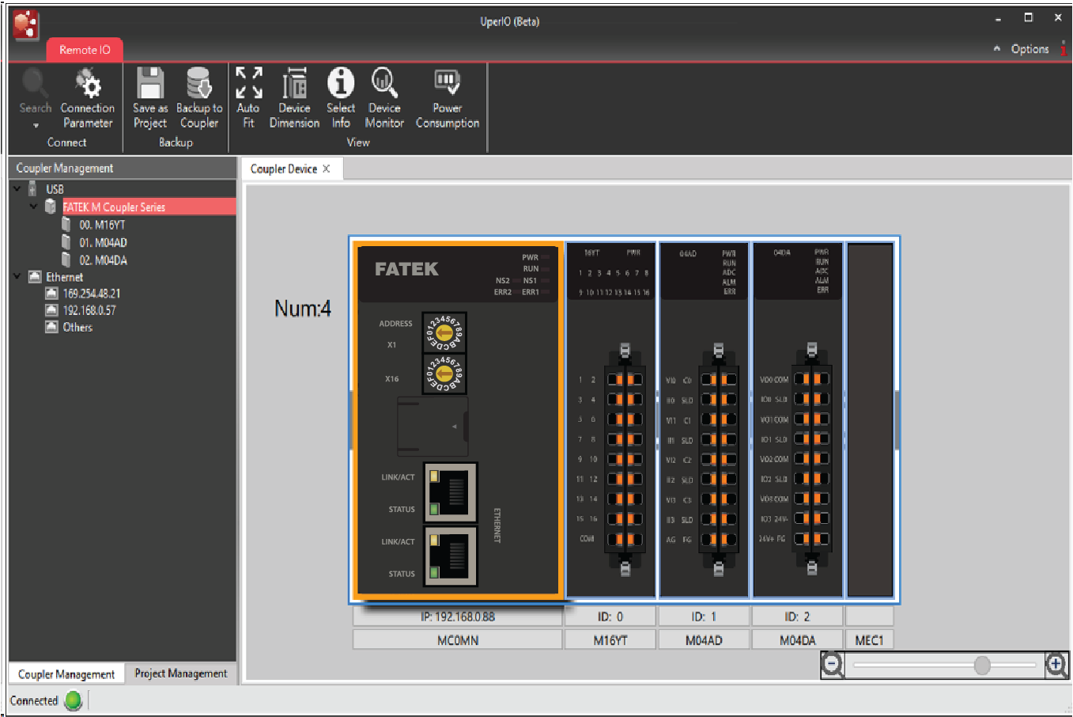This screenshot has width=1073, height=717.
Task: Collapse the Ethernet tree node
Action: (17, 276)
